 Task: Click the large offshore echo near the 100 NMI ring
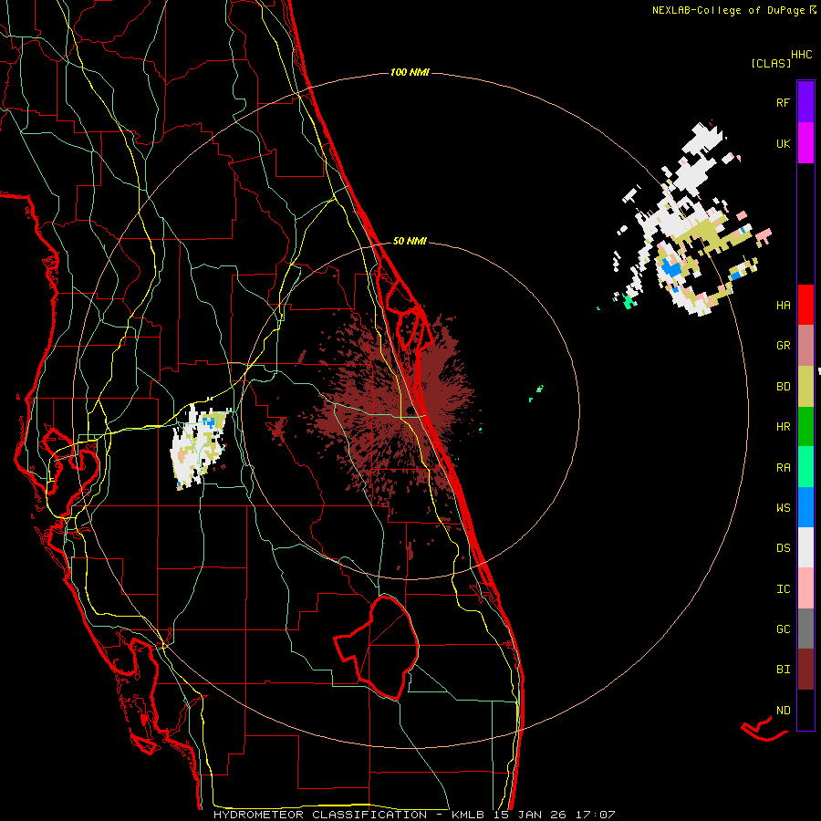(691, 220)
